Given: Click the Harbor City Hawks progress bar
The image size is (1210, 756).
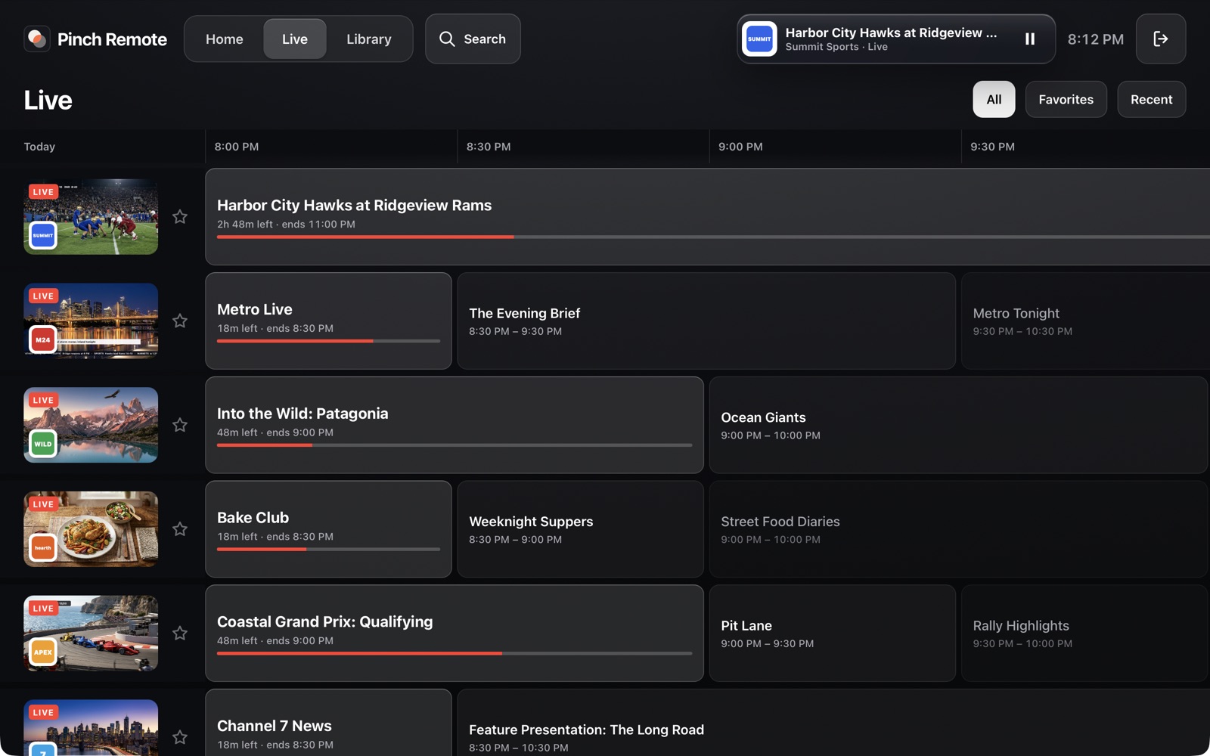Looking at the screenshot, I should click(x=713, y=237).
